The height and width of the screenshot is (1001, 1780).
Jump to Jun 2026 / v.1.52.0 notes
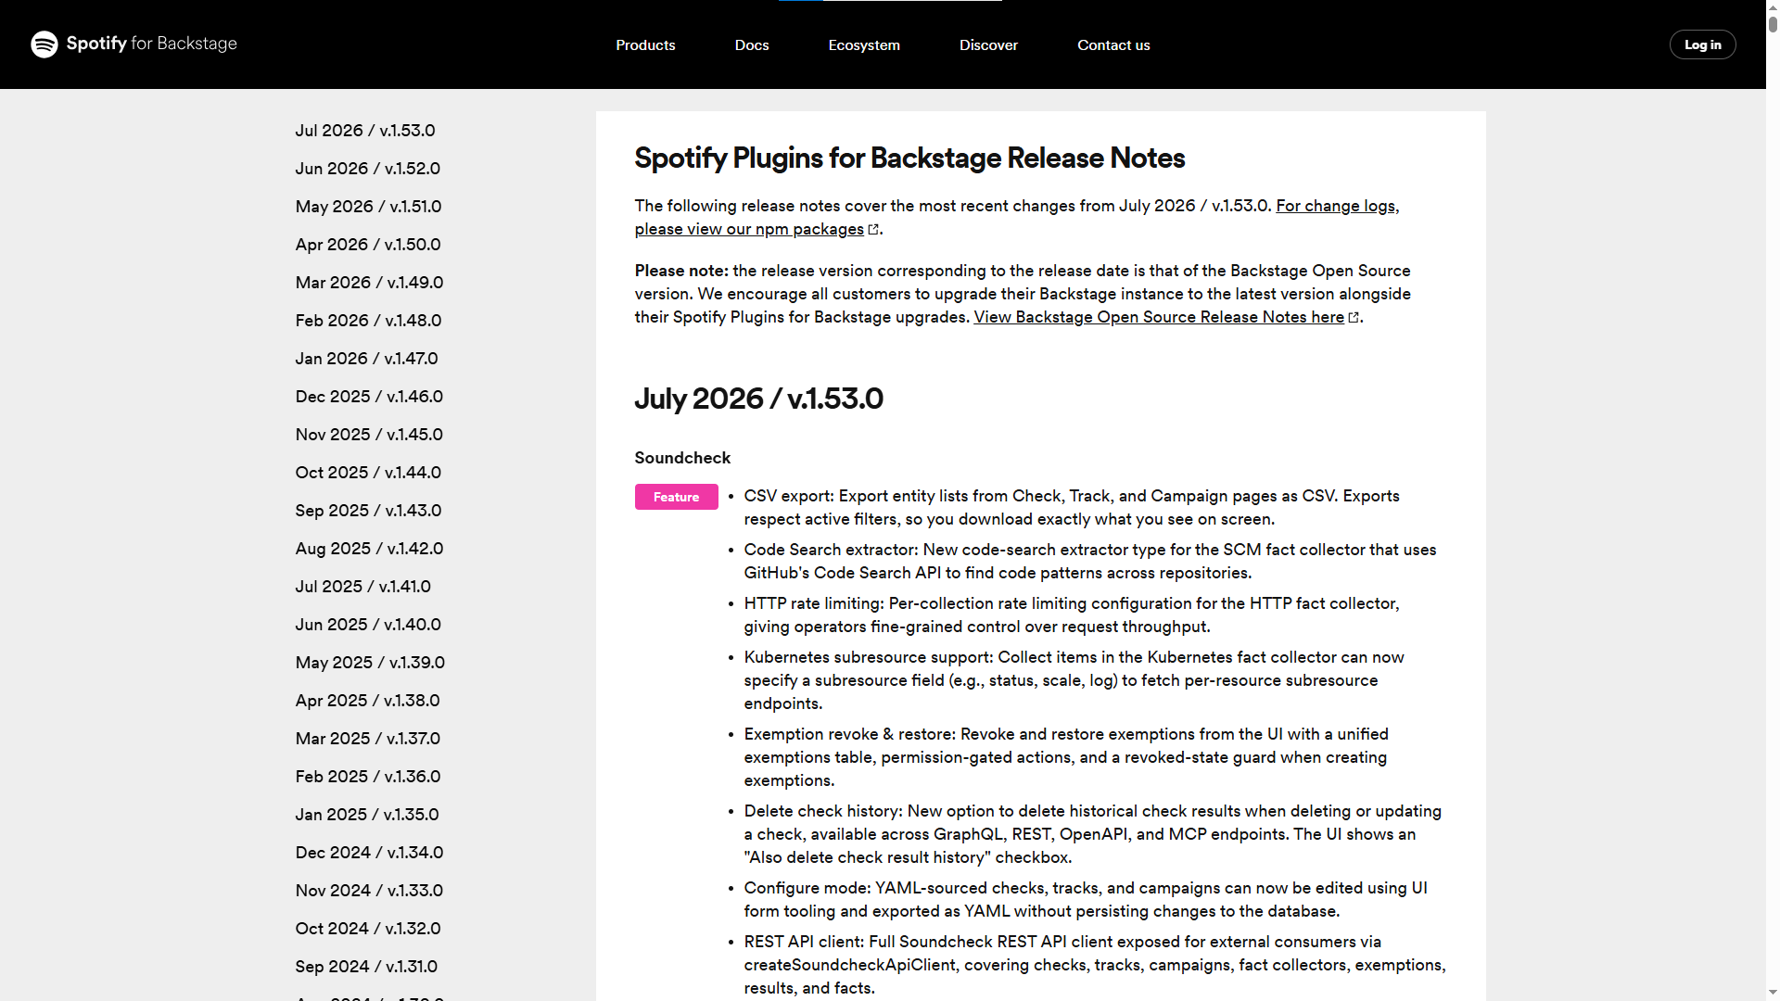click(x=368, y=169)
